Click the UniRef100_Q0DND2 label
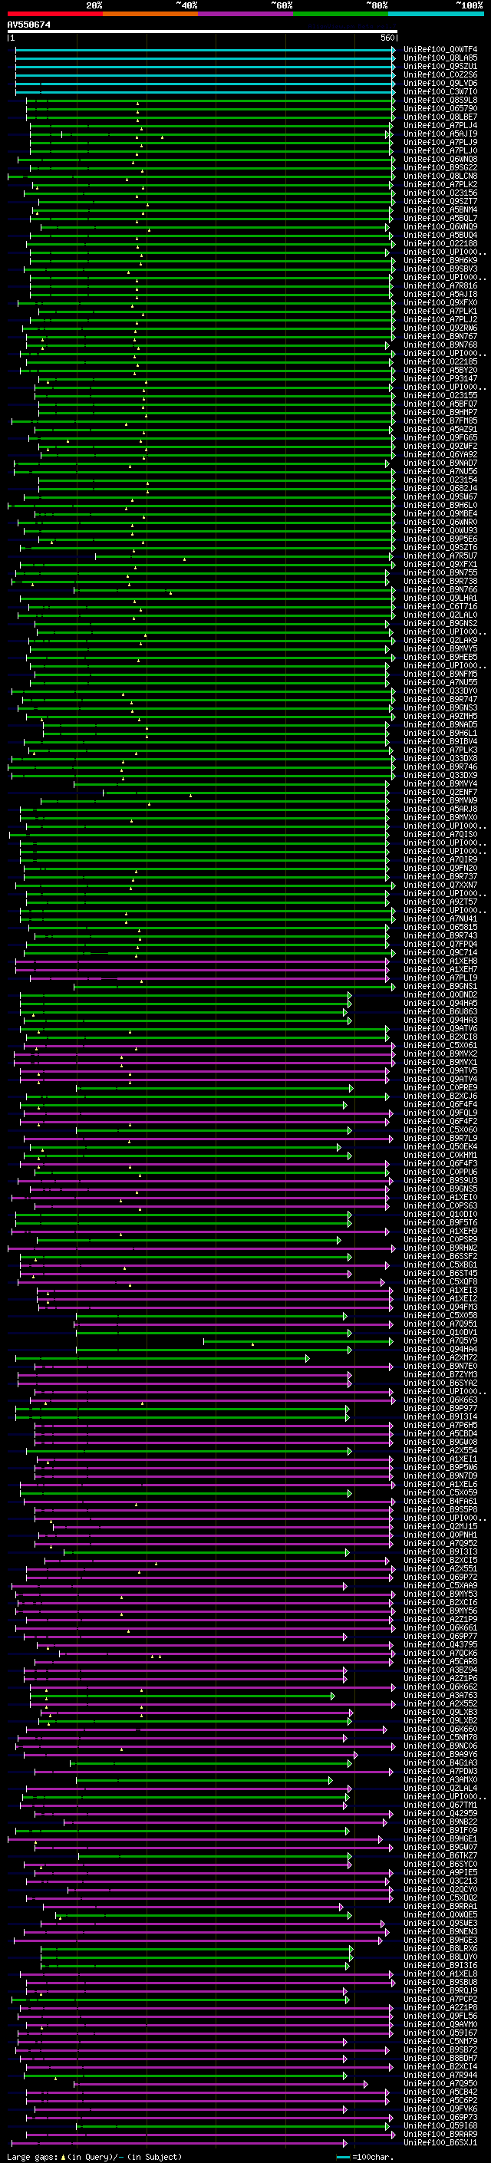Viewport: 491px width, 2163px height. coord(440,995)
